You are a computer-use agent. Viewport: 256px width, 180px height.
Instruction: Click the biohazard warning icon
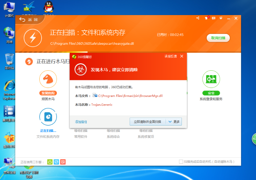81,70
